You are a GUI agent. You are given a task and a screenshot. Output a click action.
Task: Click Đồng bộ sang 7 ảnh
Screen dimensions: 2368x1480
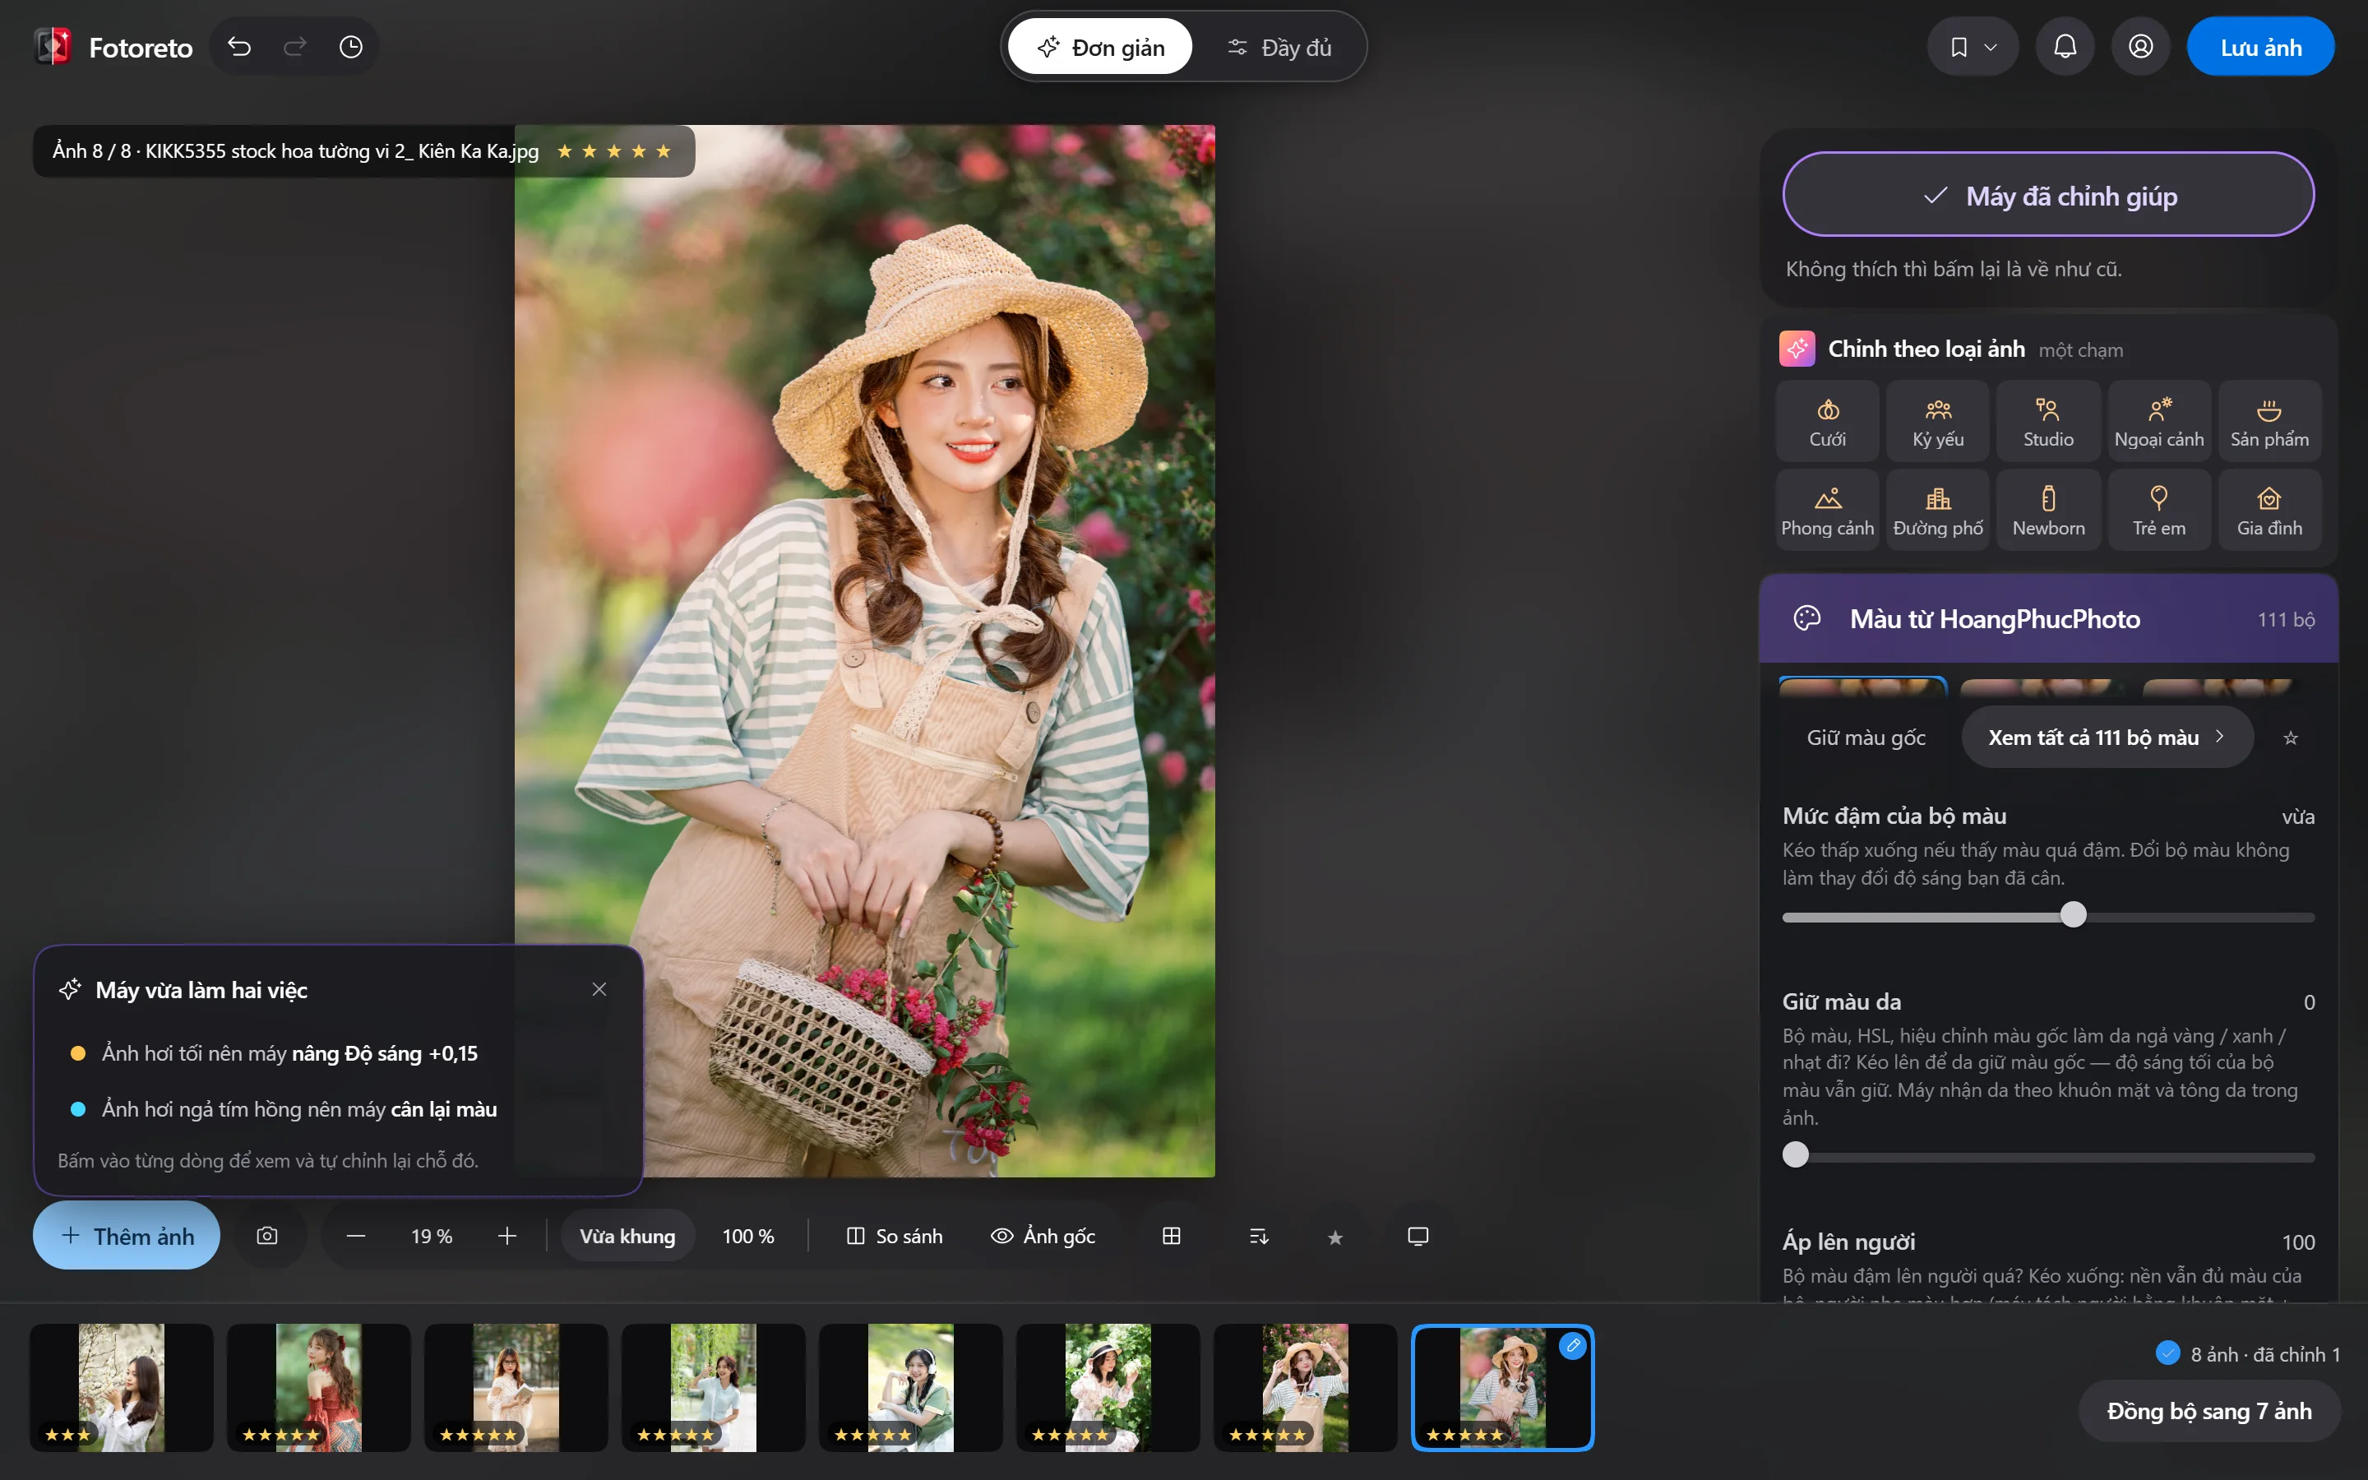(2208, 1410)
